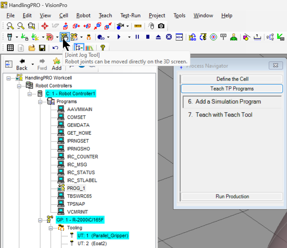Toggle the Joint Jog Tool button

(x=65, y=37)
